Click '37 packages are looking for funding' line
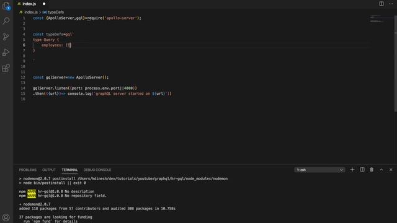 (x=56, y=217)
